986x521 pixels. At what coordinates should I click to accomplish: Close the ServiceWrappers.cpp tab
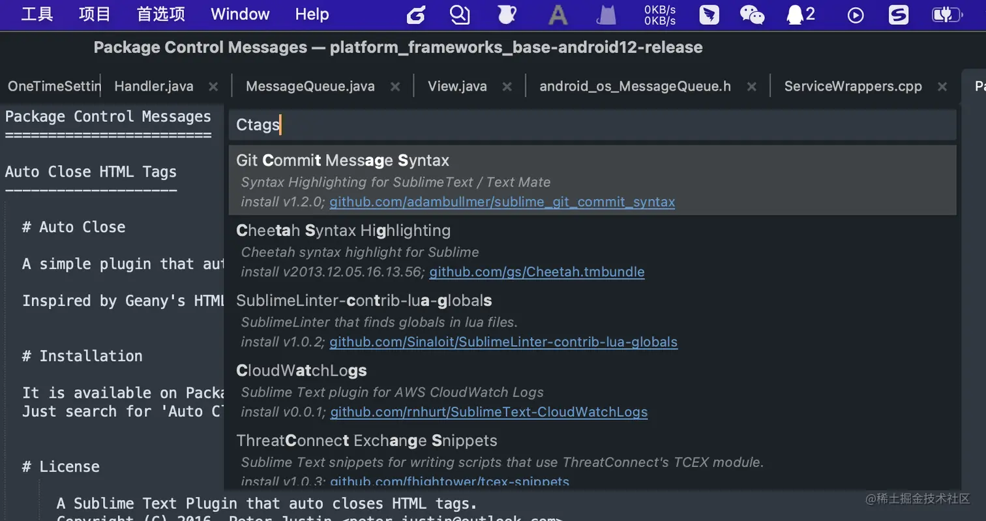942,86
